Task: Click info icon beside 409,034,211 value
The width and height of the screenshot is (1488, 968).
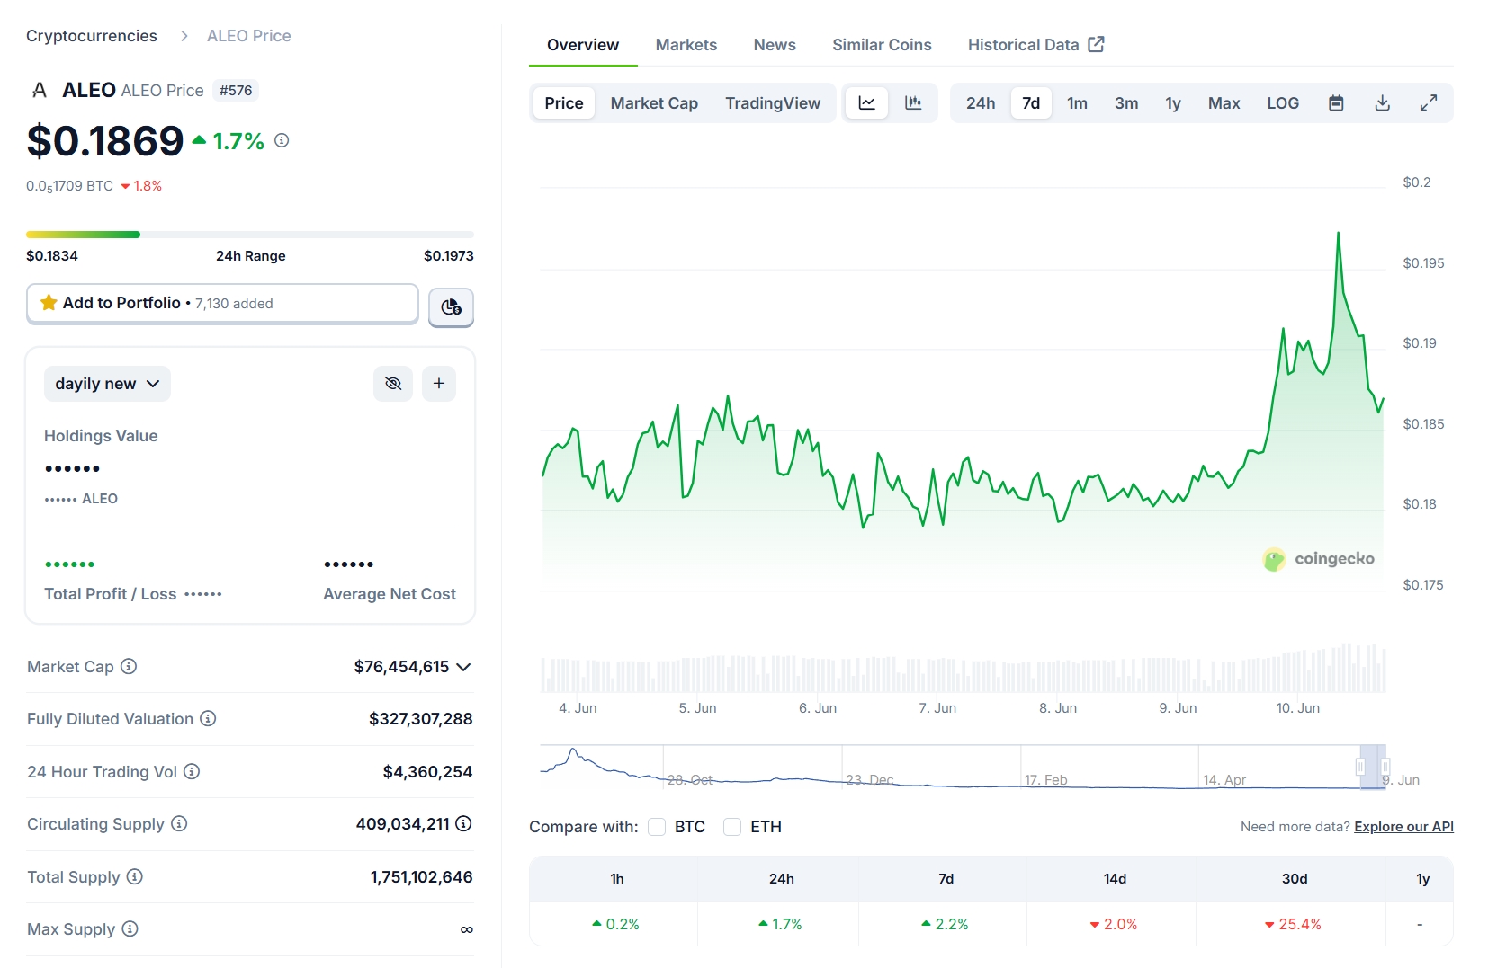Action: point(463,823)
